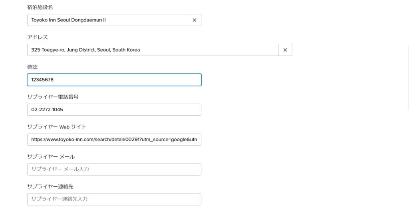Image resolution: width=409 pixels, height=213 pixels.
Task: Click the サプライヤー メール label
Action: [51, 156]
